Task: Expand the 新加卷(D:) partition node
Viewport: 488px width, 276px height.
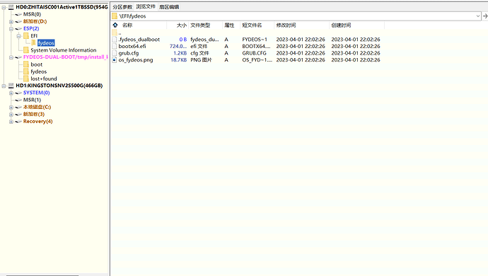Action: click(11, 21)
